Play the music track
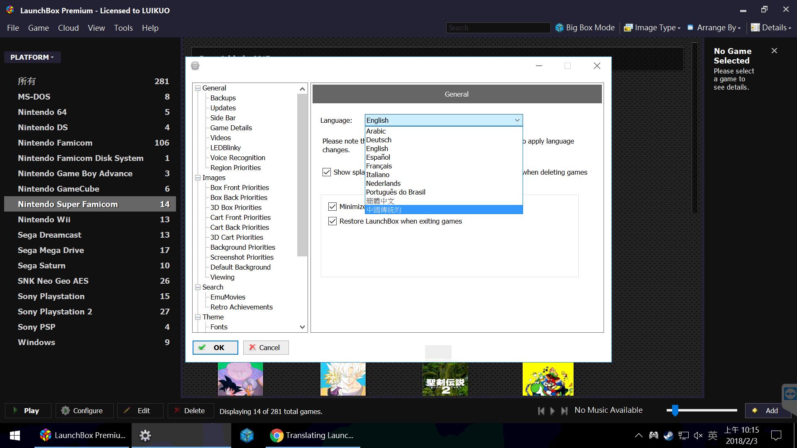This screenshot has width=797, height=448. tap(553, 411)
